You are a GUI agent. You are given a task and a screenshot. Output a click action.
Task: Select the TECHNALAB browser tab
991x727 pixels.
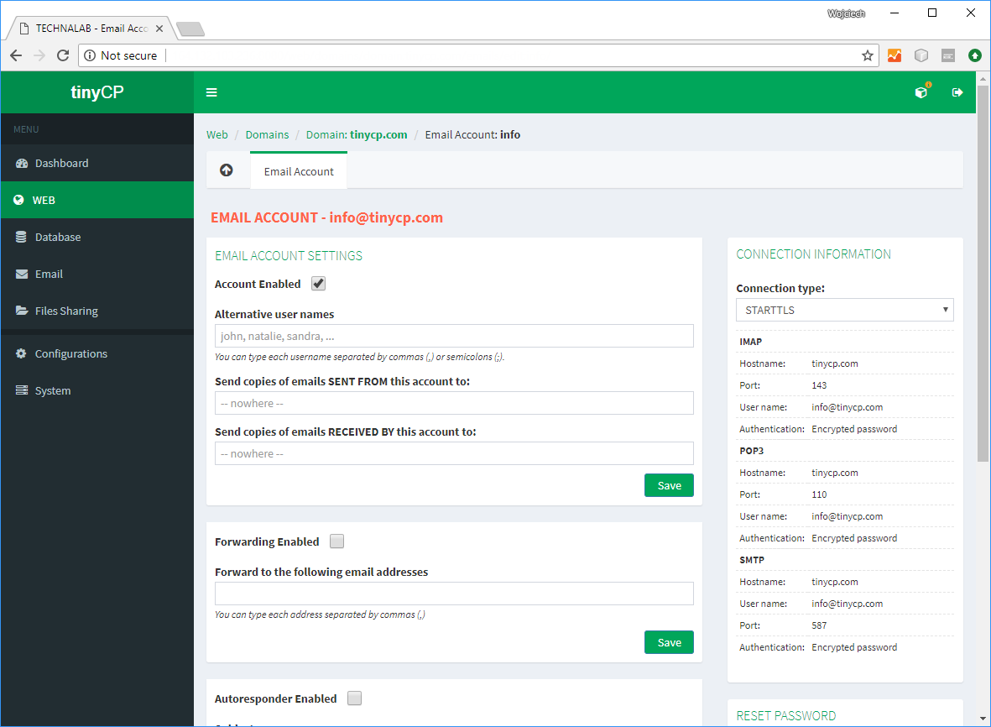click(x=91, y=29)
